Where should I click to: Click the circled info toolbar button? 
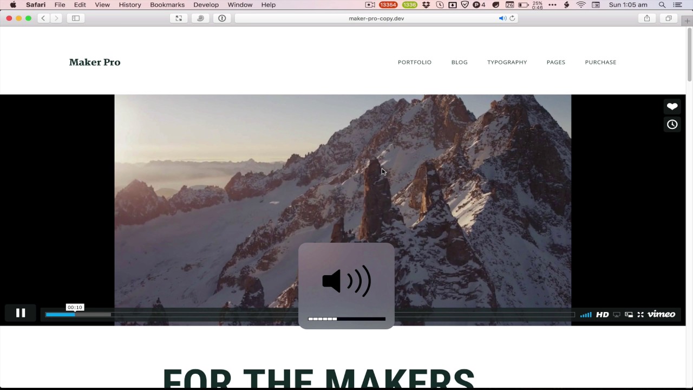coord(222,18)
